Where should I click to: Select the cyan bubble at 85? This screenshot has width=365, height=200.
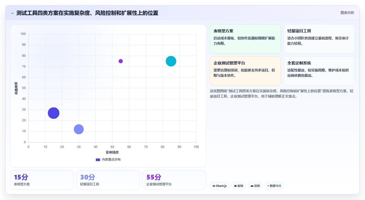(x=171, y=61)
